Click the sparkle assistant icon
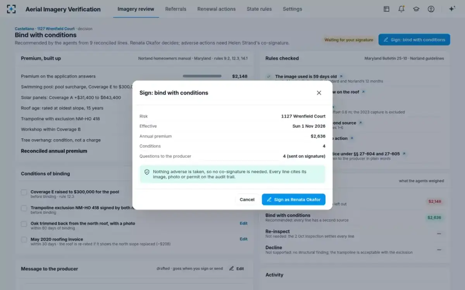 (452, 9)
